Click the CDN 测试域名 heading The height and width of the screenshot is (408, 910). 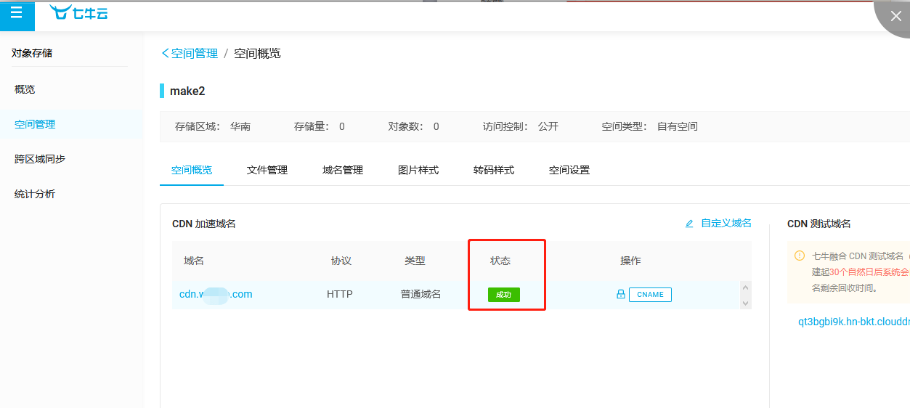click(819, 224)
